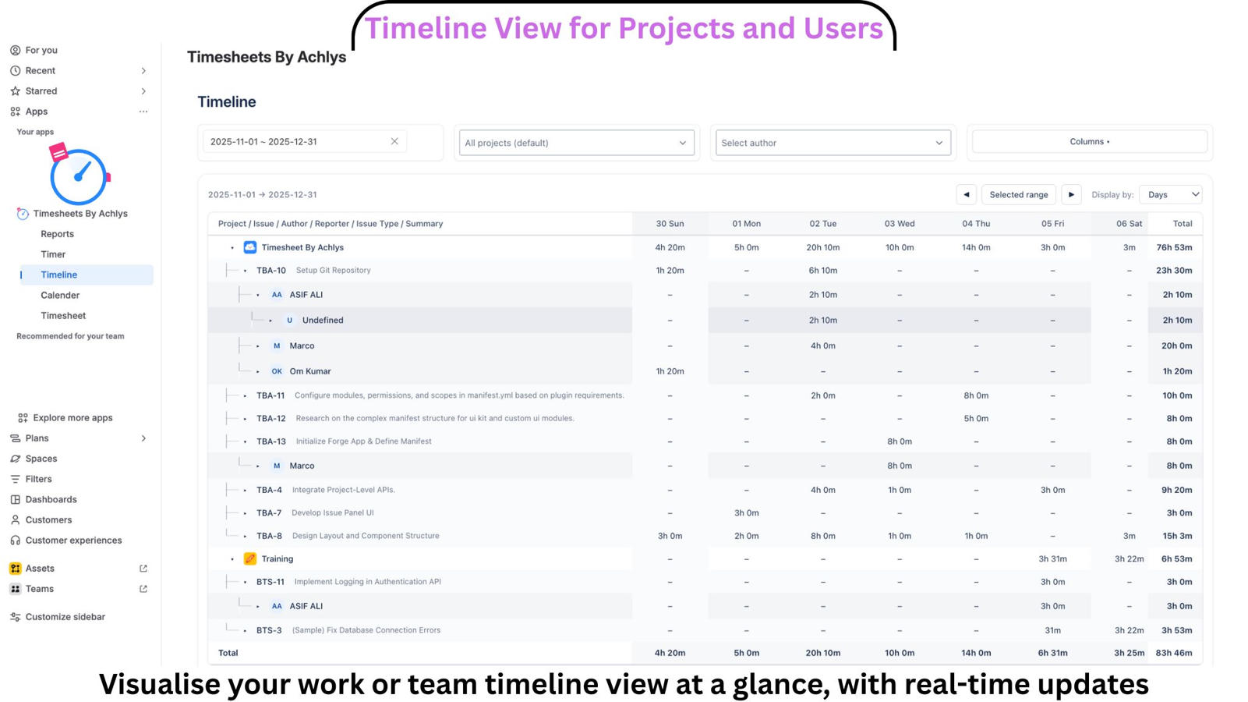Open the Display by Days dropdown

(x=1170, y=194)
